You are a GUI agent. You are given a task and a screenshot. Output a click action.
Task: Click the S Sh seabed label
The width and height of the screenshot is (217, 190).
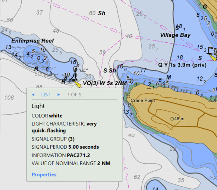pyautogui.click(x=110, y=71)
